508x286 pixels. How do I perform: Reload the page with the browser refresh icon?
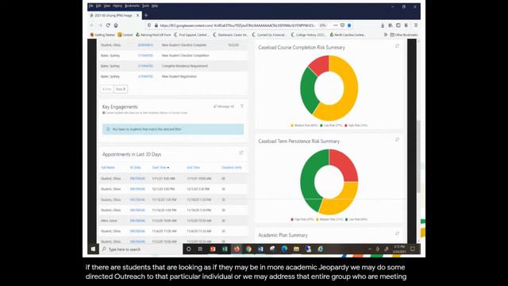(x=108, y=25)
